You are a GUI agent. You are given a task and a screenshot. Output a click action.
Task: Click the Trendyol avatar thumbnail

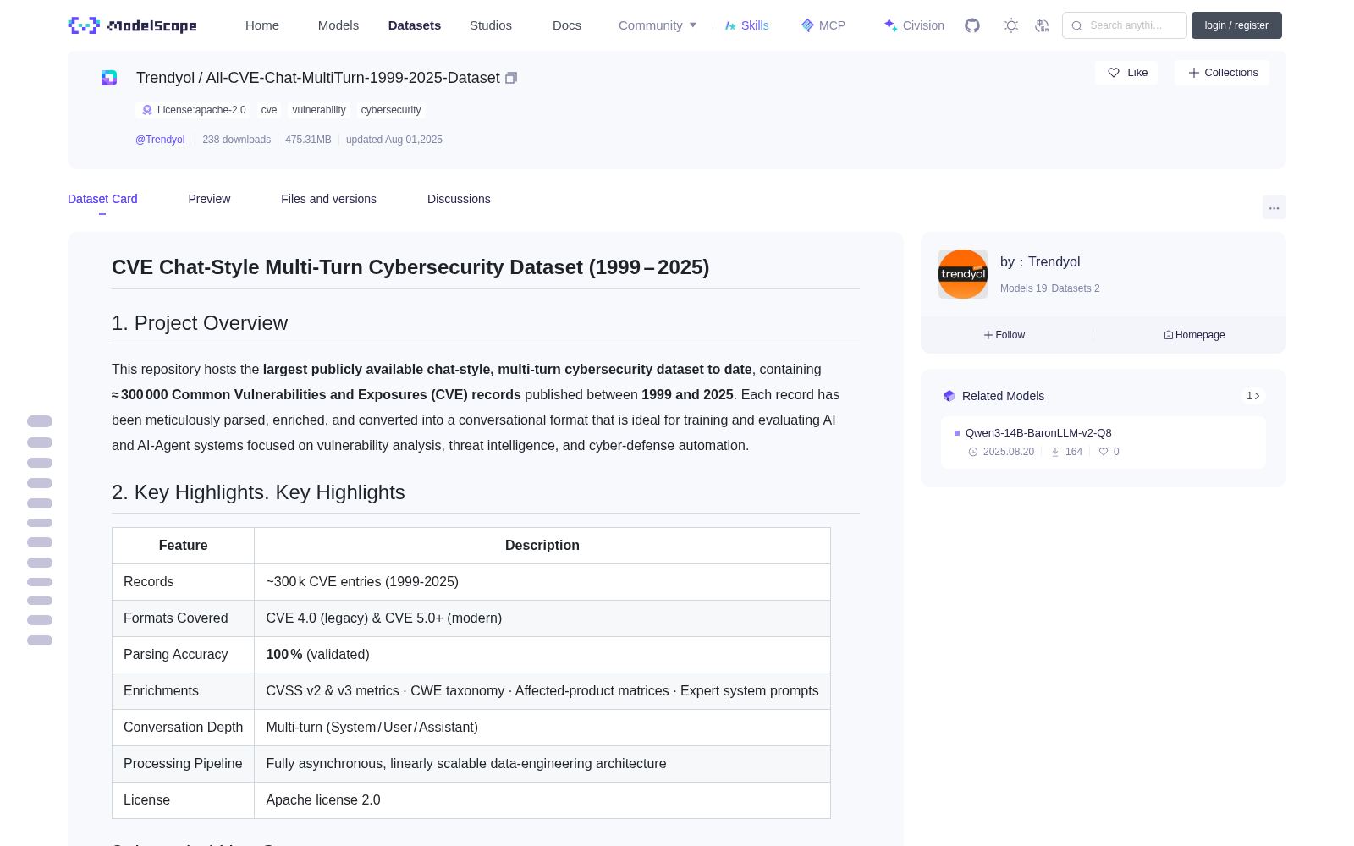click(963, 274)
